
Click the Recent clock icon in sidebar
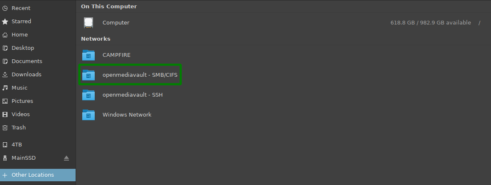(5, 8)
